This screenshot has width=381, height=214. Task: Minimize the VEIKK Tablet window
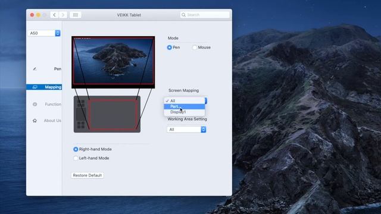(x=38, y=15)
